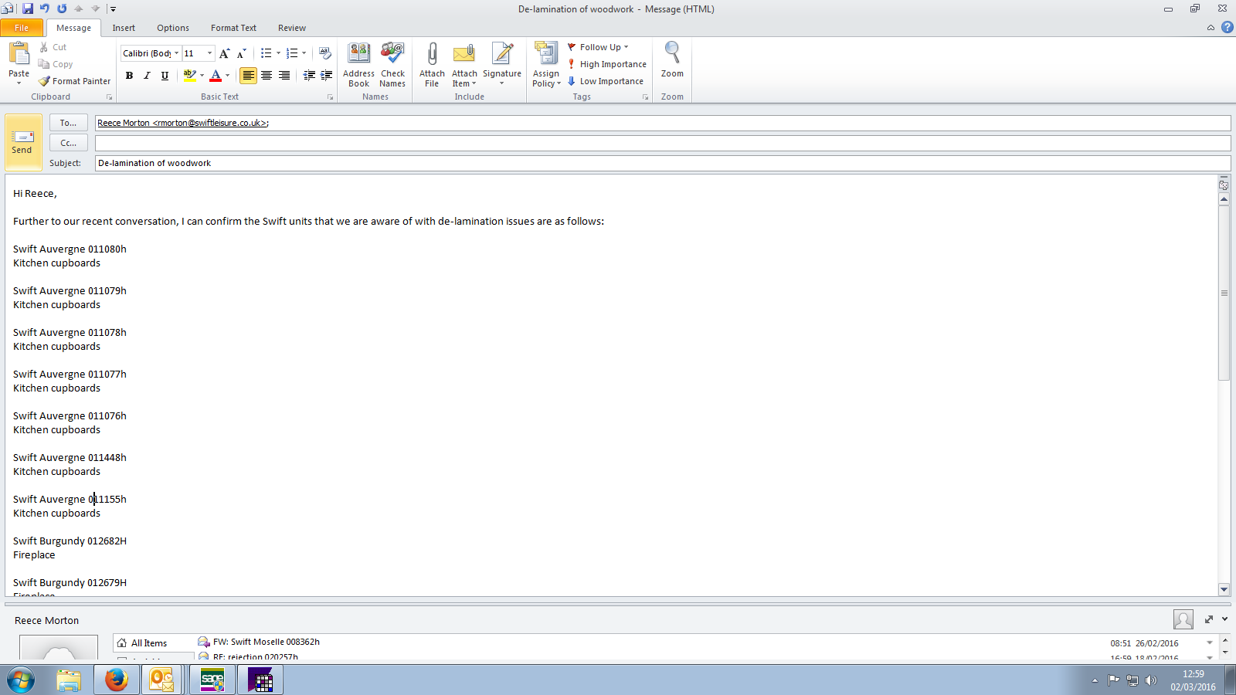Click the To... recipient button
Screen dimensions: 1236x695
(x=68, y=123)
